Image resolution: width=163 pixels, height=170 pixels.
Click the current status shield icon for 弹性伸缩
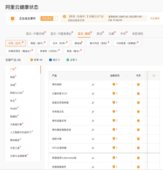pyautogui.click(x=114, y=84)
